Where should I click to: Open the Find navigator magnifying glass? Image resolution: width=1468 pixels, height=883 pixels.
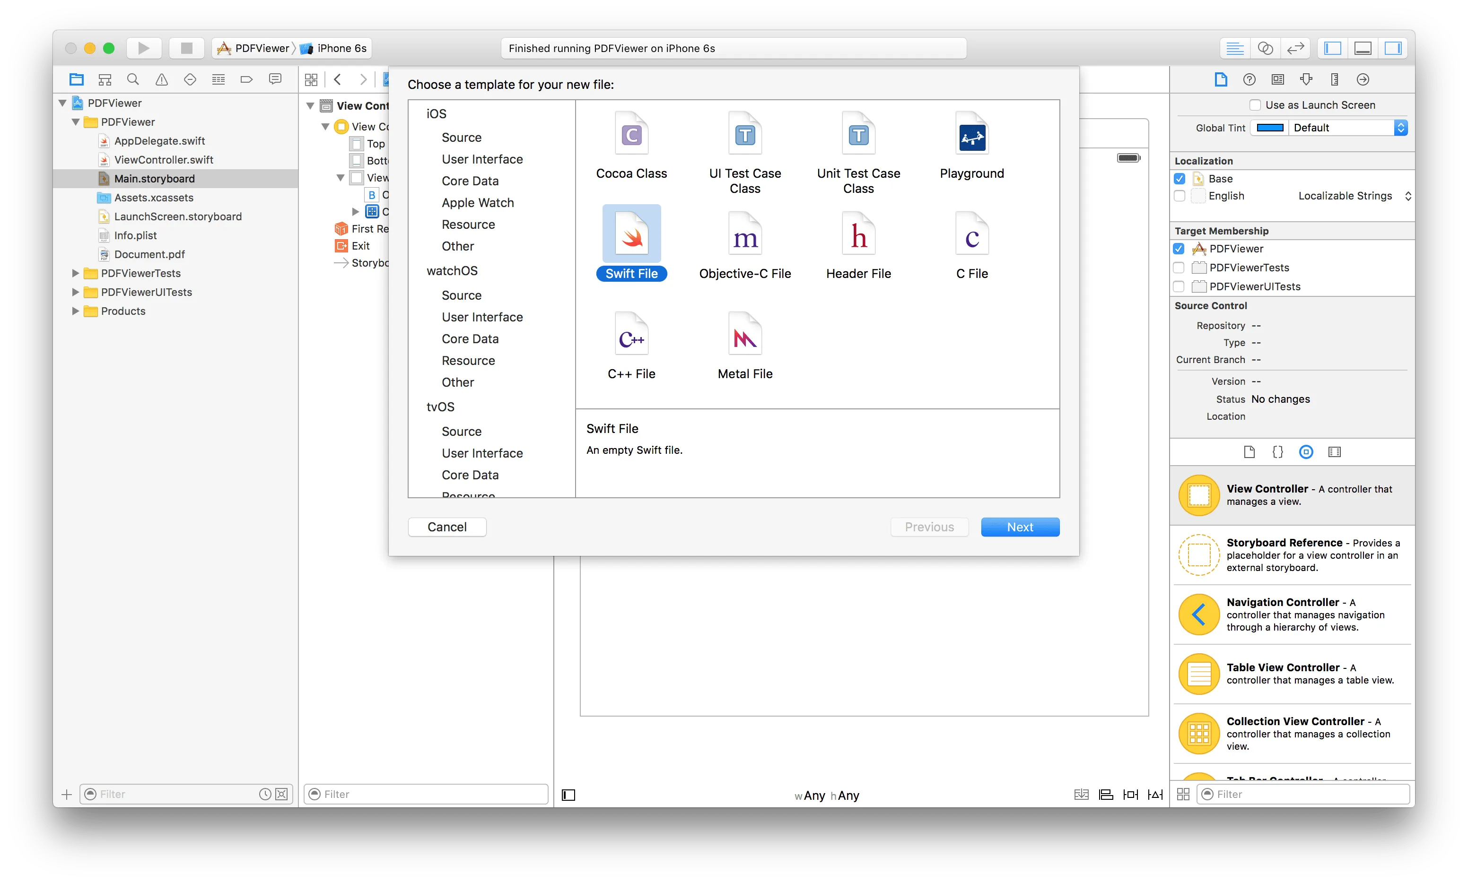click(x=132, y=78)
